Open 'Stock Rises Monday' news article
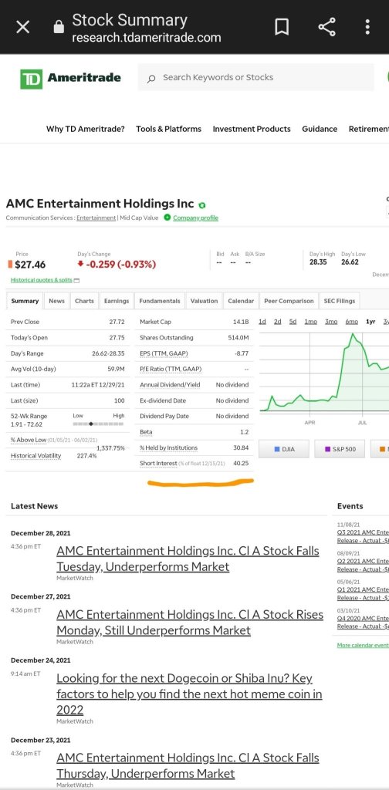Screen dimensions: 389x790 point(190,623)
